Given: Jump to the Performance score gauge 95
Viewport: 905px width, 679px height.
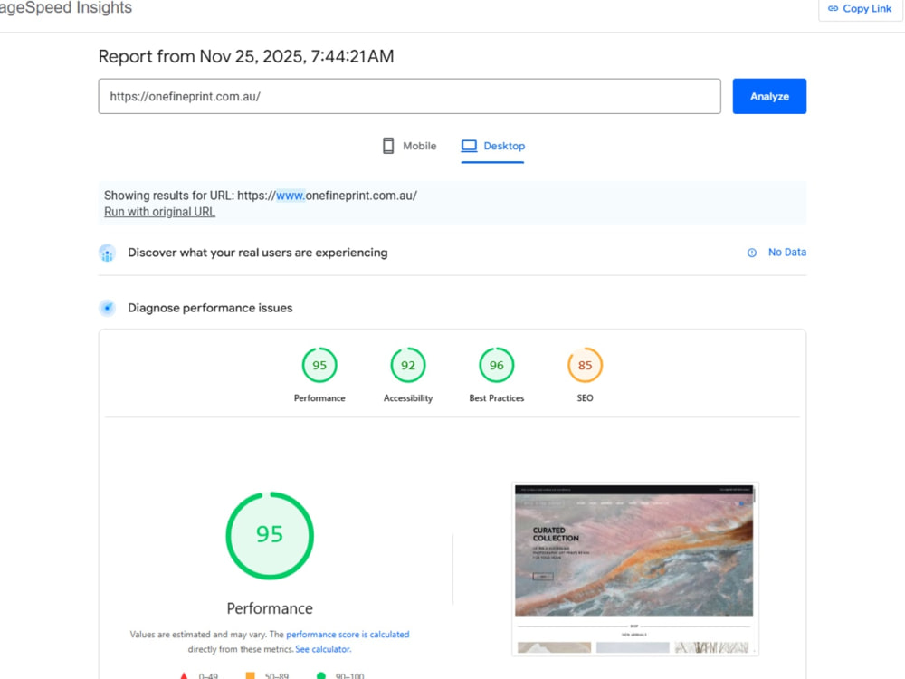Looking at the screenshot, I should [x=319, y=365].
